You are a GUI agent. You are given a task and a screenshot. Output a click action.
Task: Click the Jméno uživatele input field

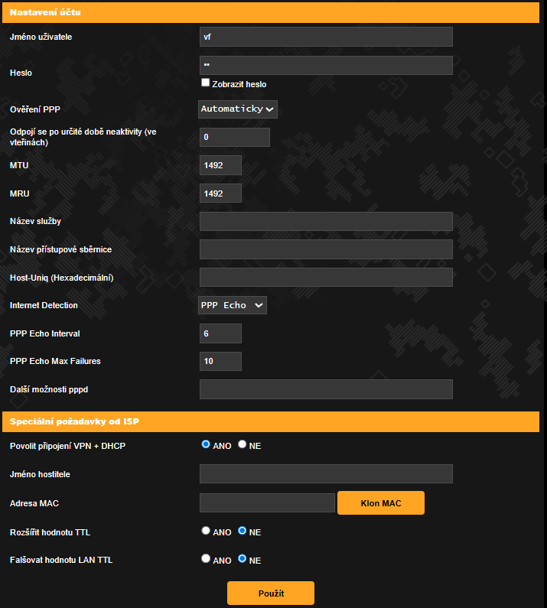coord(325,37)
